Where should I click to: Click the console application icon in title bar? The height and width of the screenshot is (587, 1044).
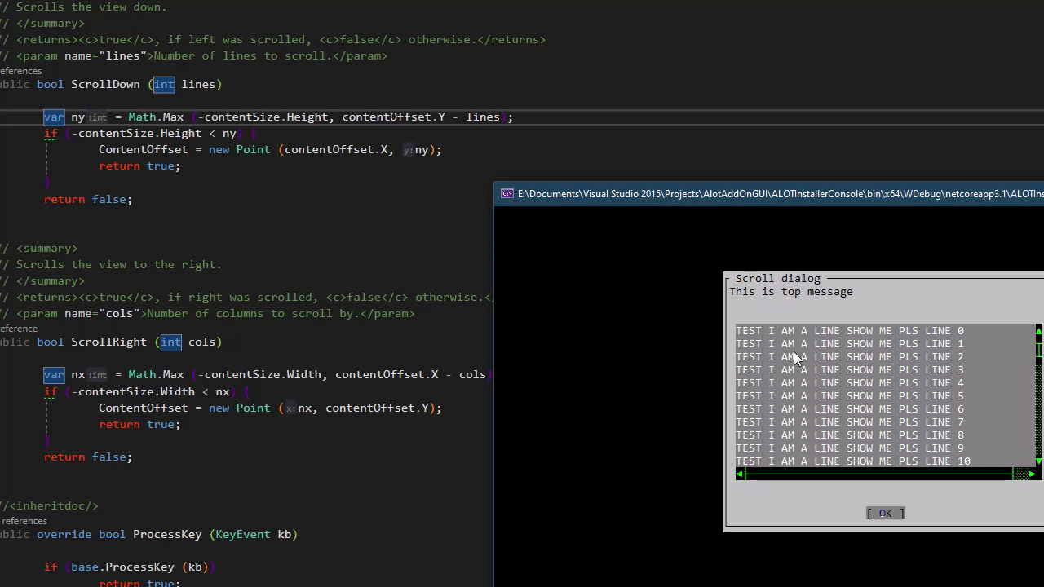point(507,194)
